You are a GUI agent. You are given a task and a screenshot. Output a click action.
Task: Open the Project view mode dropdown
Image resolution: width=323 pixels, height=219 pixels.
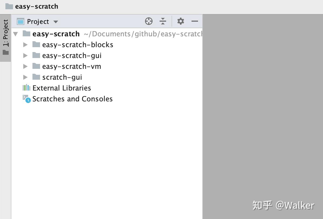[56, 21]
